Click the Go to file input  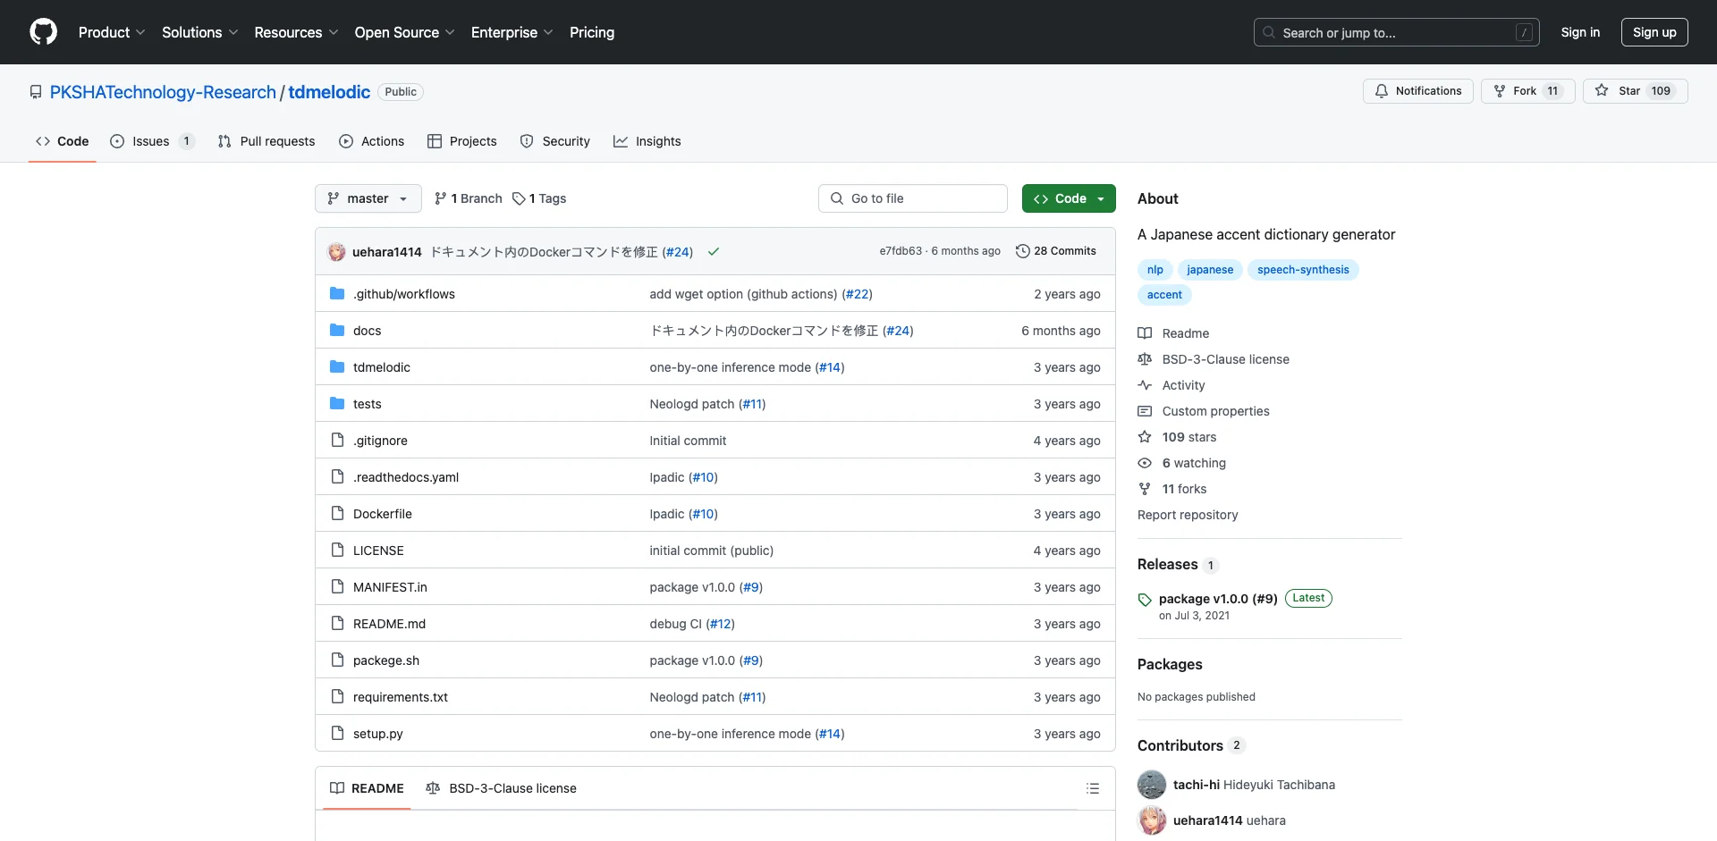pos(912,198)
